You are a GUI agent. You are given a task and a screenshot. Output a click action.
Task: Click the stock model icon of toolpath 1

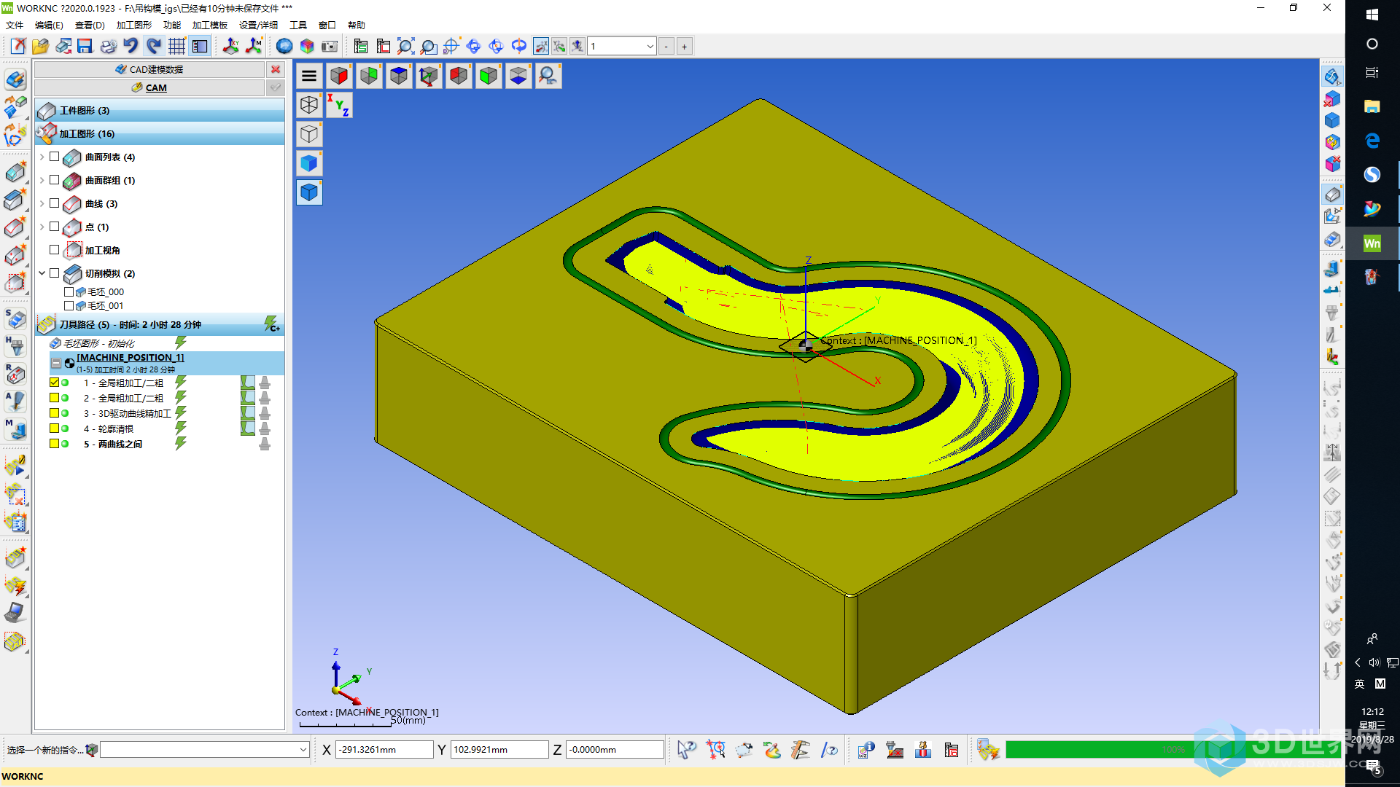click(248, 383)
